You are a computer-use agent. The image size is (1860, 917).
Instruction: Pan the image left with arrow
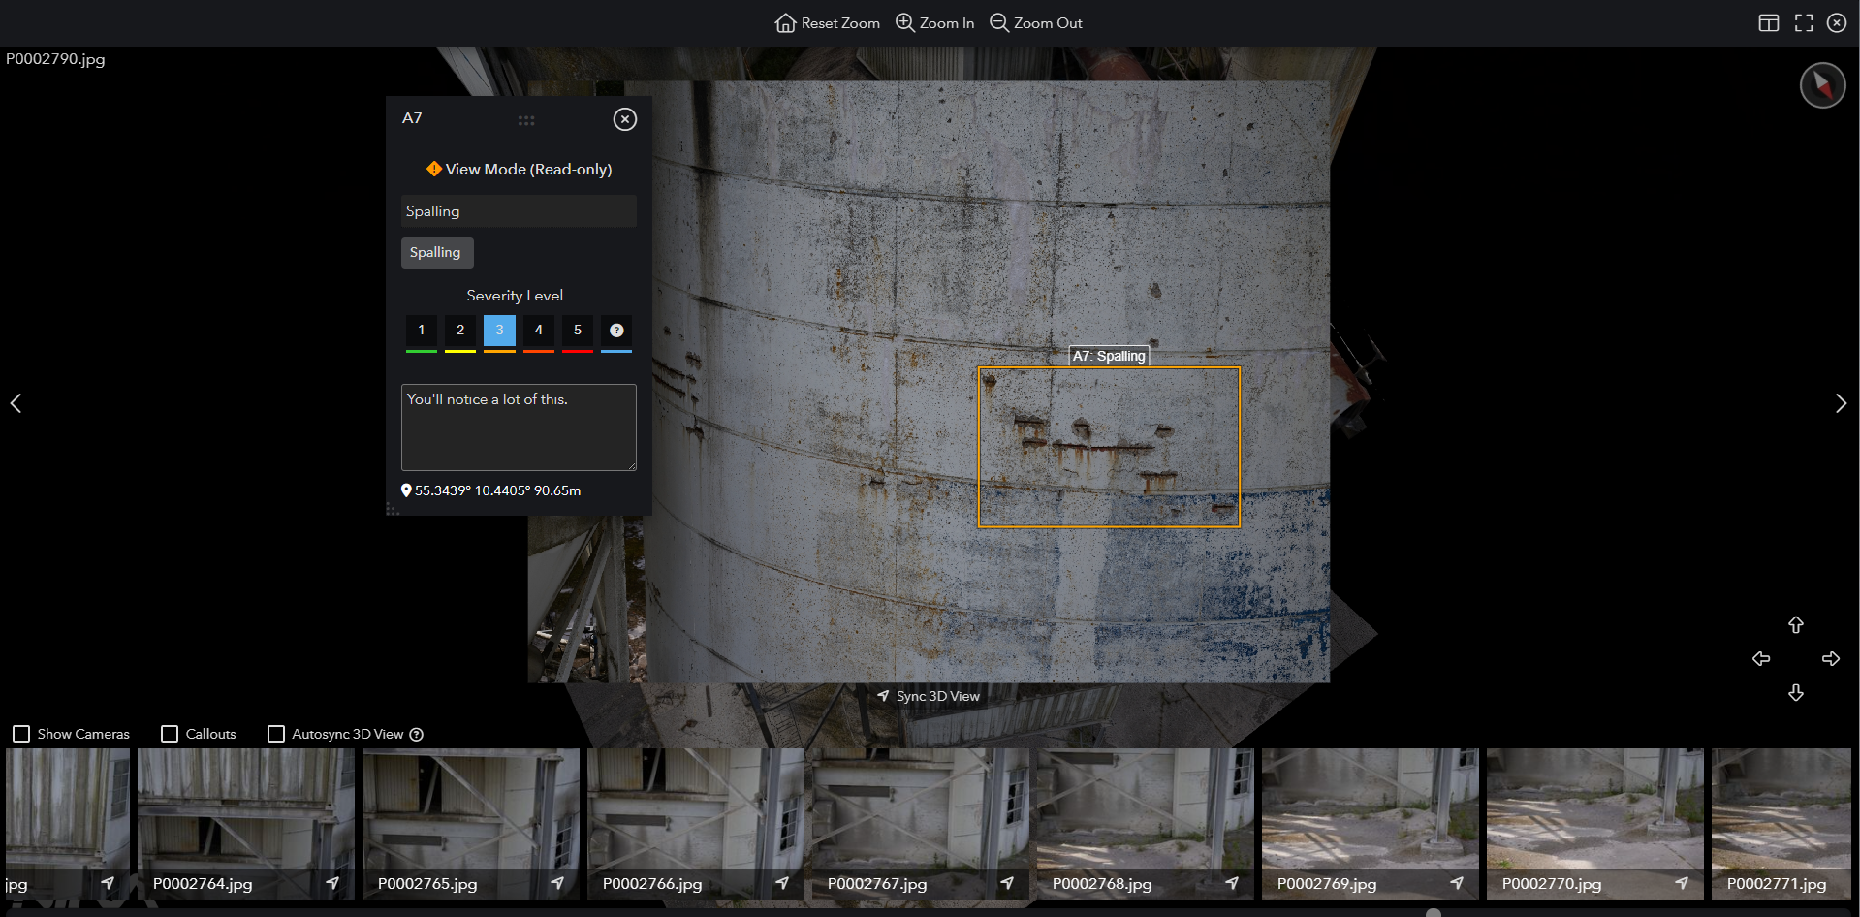point(1761,659)
